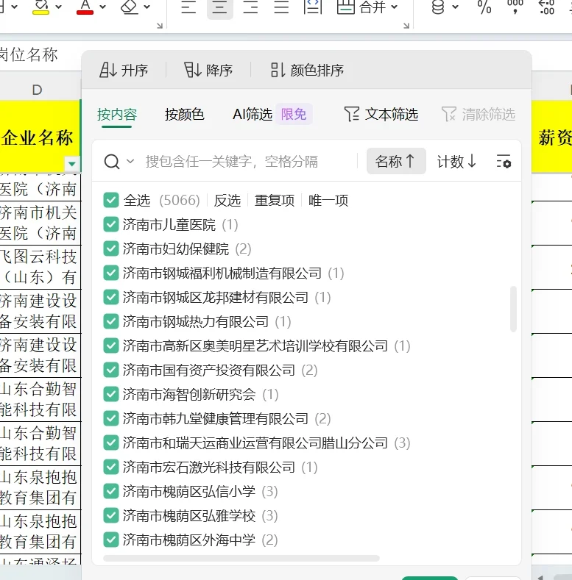
Task: Uncheck 济南市钢城热力有限公司
Action: coord(111,321)
